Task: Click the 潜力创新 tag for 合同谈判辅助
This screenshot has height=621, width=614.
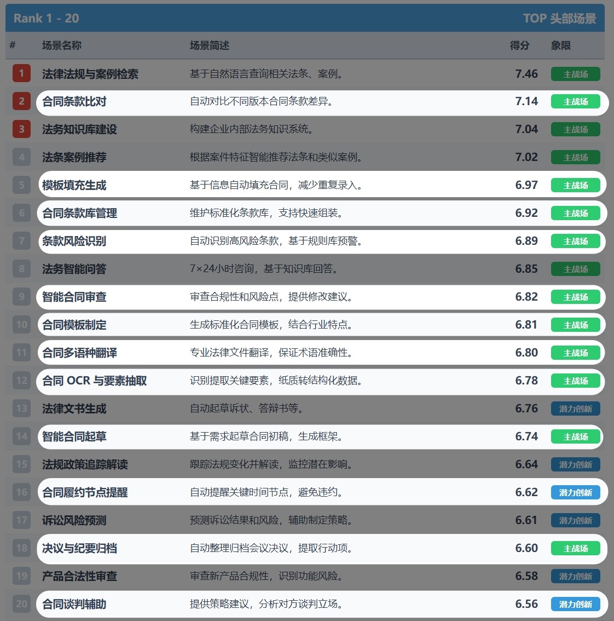Action: point(576,605)
